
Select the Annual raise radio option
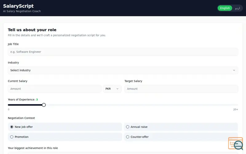181,127
